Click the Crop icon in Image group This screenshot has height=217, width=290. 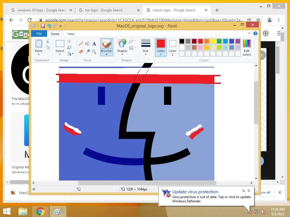(x=69, y=41)
